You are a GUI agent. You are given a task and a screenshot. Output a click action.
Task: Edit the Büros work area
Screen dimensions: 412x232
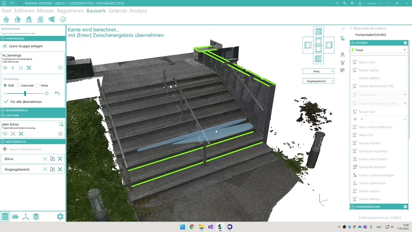52,159
